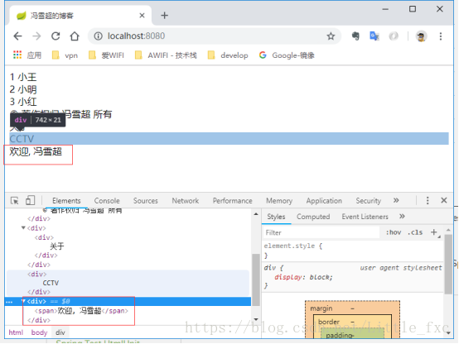Click the highlighted CCTV text on page

coord(22,139)
